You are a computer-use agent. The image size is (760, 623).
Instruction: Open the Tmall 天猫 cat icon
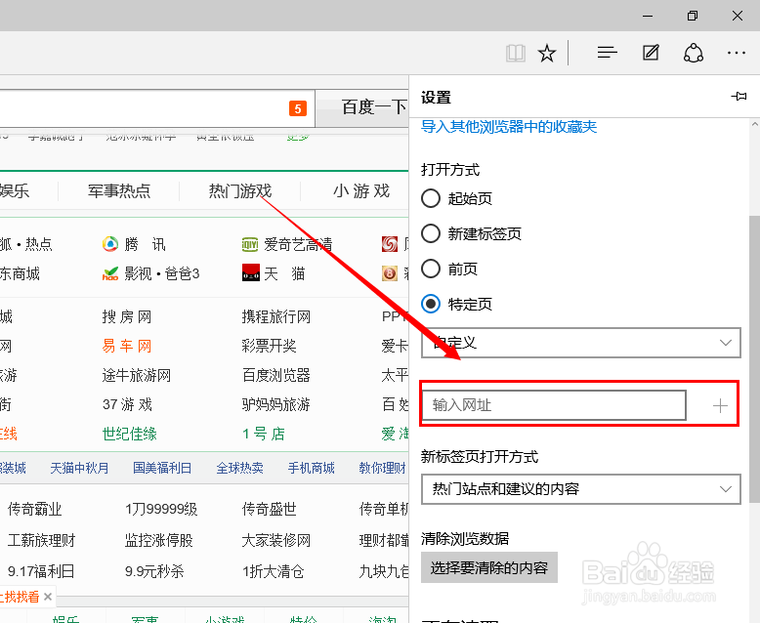click(251, 272)
